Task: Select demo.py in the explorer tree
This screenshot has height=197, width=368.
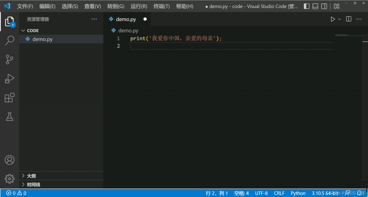Action: coord(61,39)
